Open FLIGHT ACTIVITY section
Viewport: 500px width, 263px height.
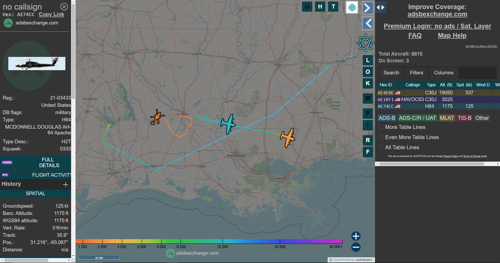(x=35, y=175)
